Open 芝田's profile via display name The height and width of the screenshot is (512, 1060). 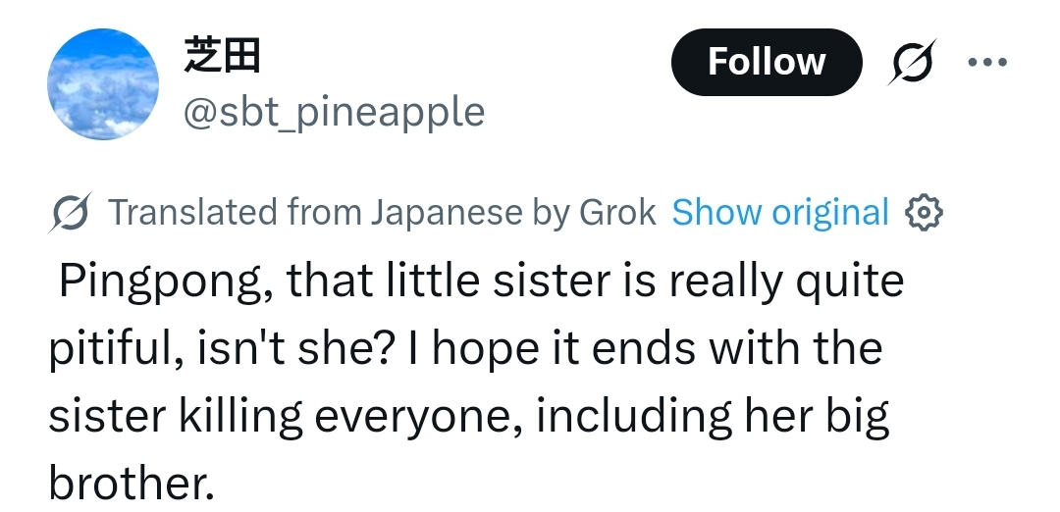[x=222, y=58]
